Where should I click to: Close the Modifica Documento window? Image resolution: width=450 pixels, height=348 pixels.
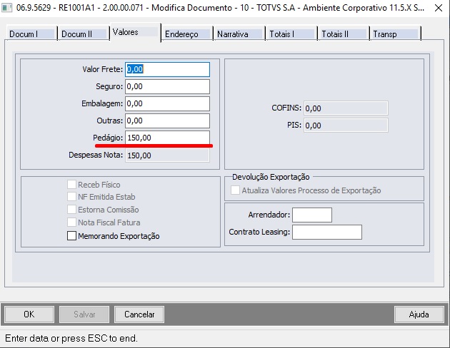(x=439, y=8)
